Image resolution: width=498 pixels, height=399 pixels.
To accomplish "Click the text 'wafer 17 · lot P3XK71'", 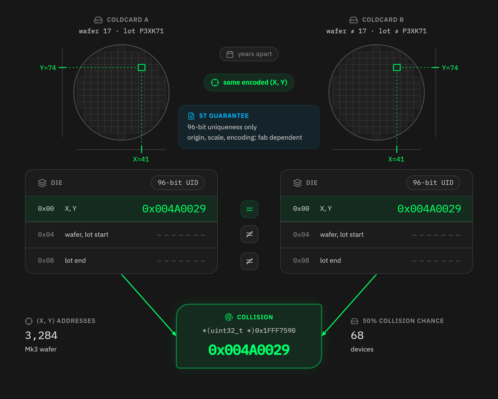I will pyautogui.click(x=121, y=31).
